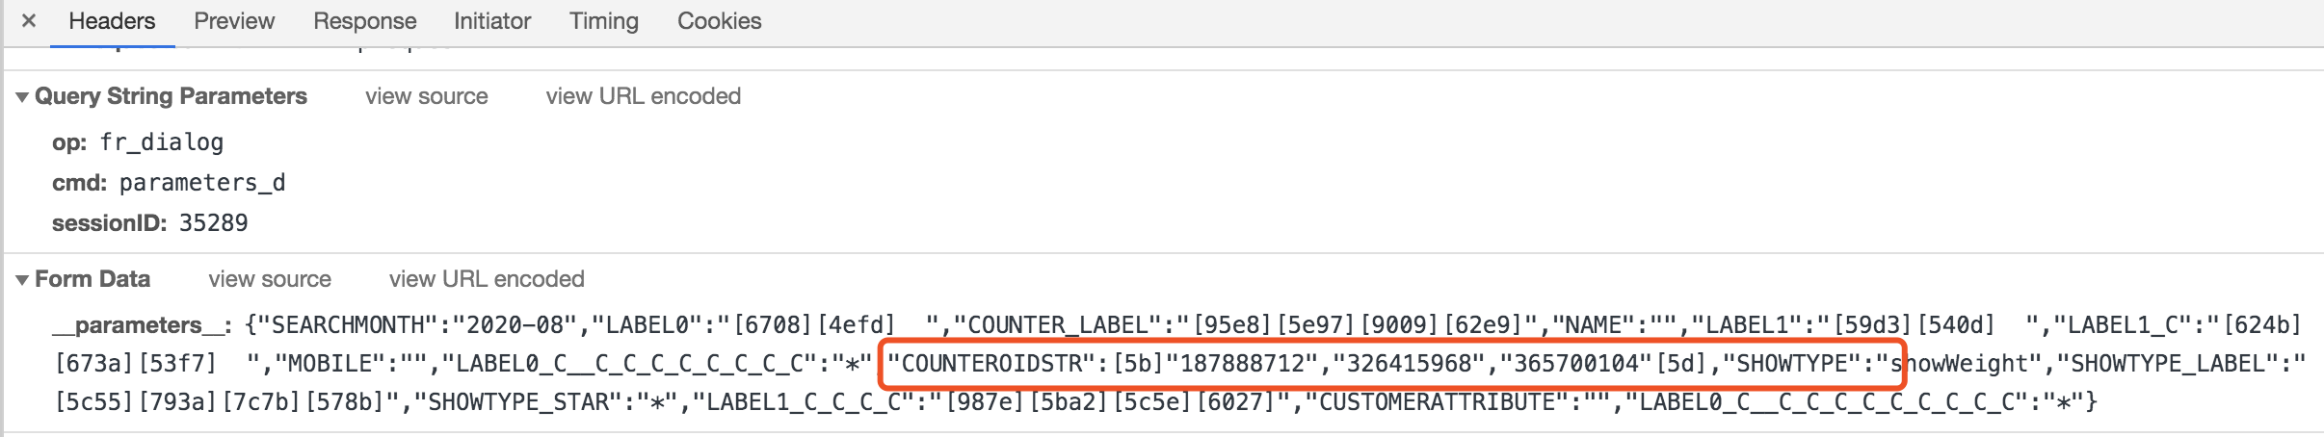
Task: Select the Initiator tab
Action: point(492,21)
